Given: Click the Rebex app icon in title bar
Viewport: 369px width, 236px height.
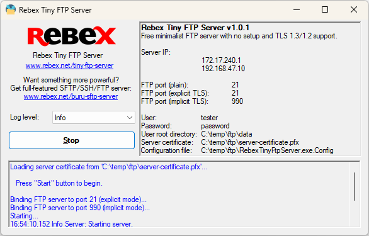Looking at the screenshot, I should point(11,9).
